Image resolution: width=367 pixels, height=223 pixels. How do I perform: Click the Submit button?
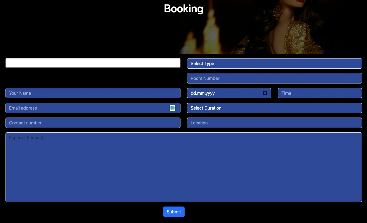click(x=174, y=212)
